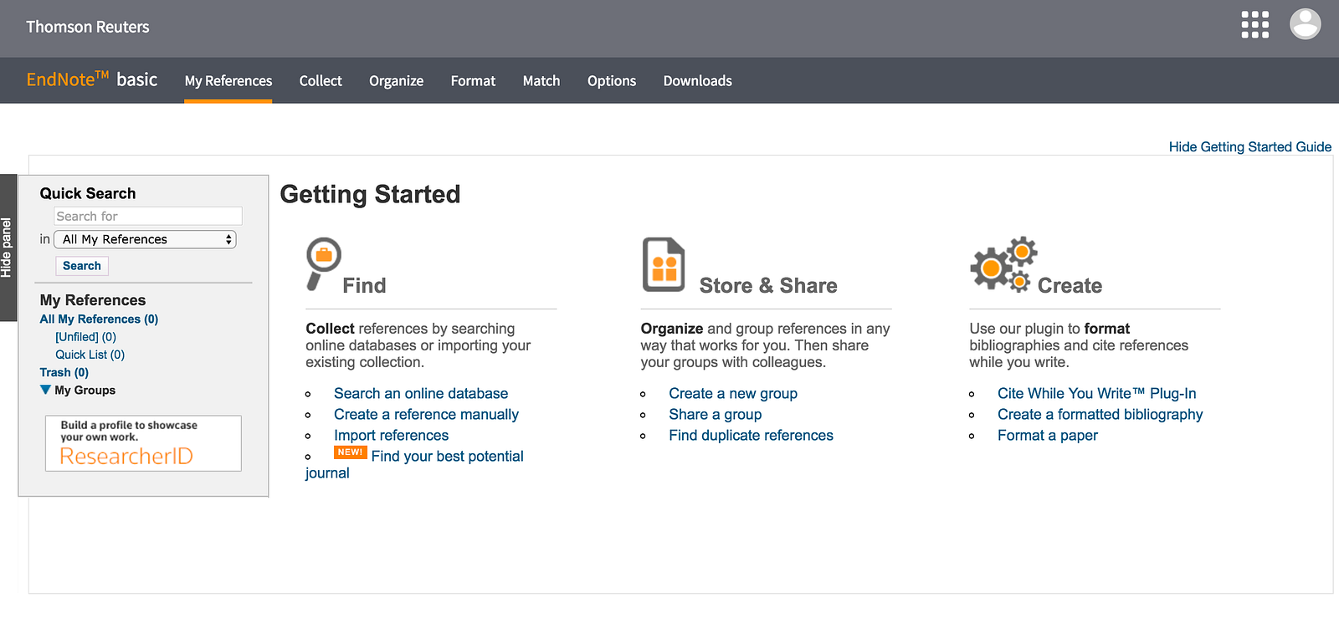
Task: Focus the Search for text field
Action: point(148,217)
